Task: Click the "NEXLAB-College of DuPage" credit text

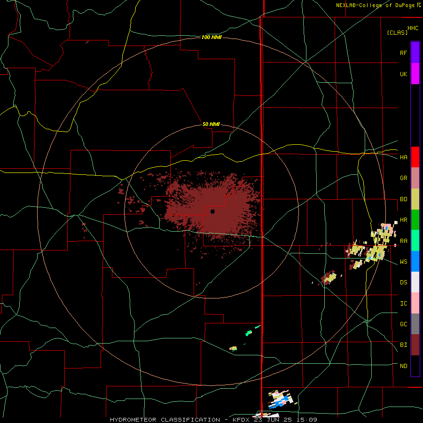Action: (x=375, y=5)
